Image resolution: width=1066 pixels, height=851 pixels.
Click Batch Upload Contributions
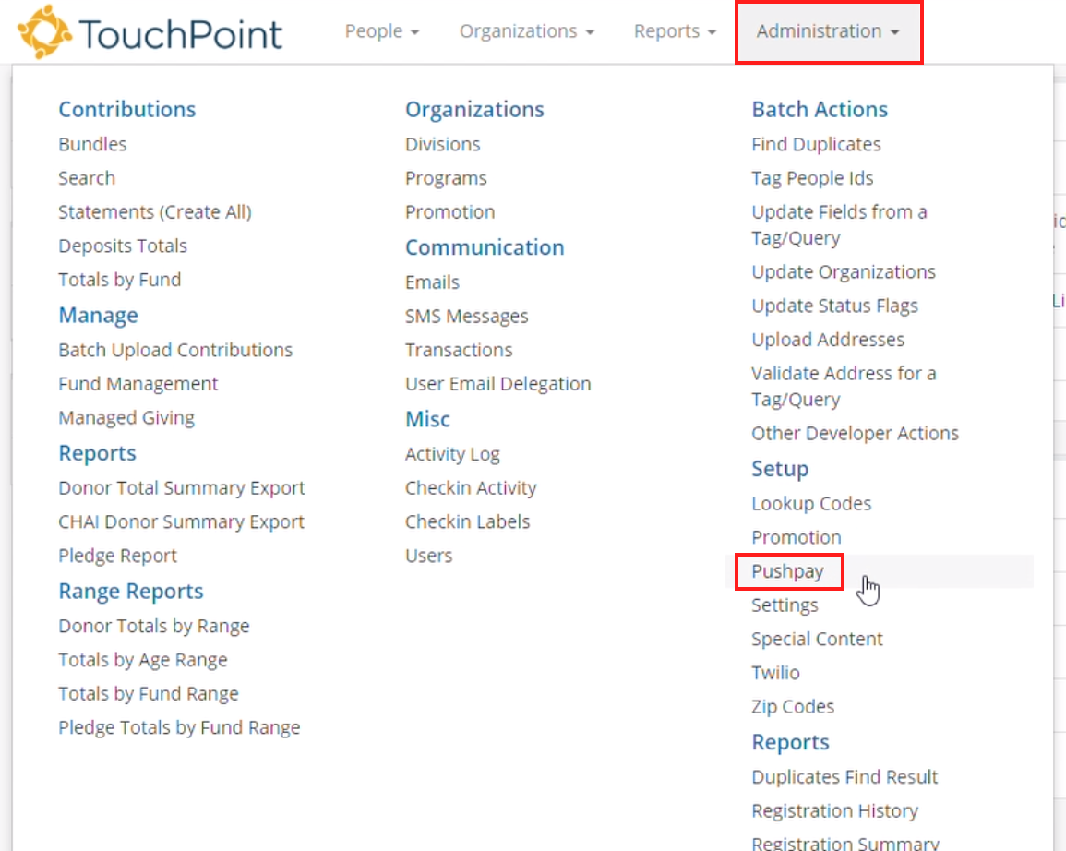click(x=175, y=350)
